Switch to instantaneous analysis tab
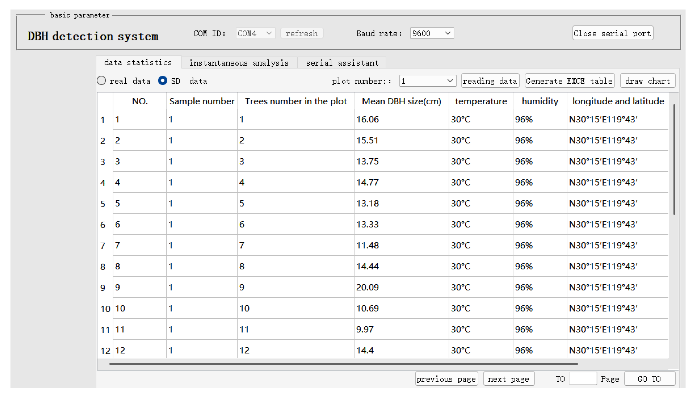The height and width of the screenshot is (399, 695). click(x=239, y=63)
